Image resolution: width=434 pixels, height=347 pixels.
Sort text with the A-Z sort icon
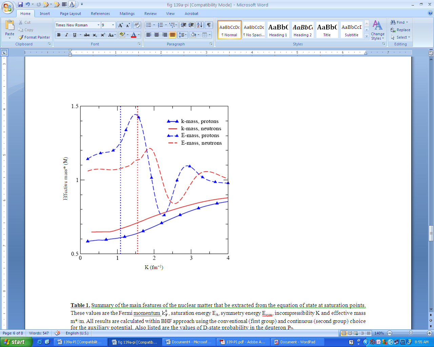tap(199, 25)
